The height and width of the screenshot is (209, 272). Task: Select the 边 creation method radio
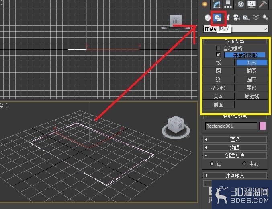click(x=212, y=164)
